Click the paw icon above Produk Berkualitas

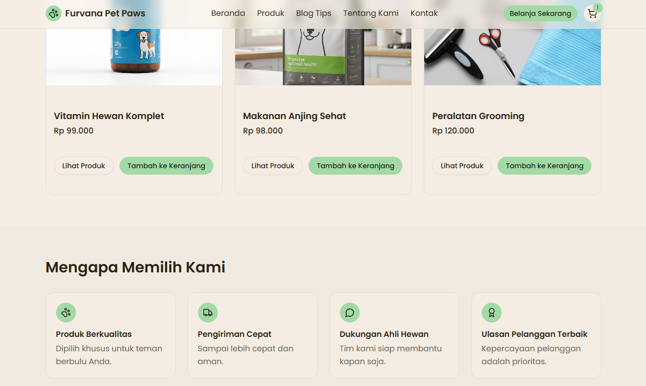[x=66, y=313]
